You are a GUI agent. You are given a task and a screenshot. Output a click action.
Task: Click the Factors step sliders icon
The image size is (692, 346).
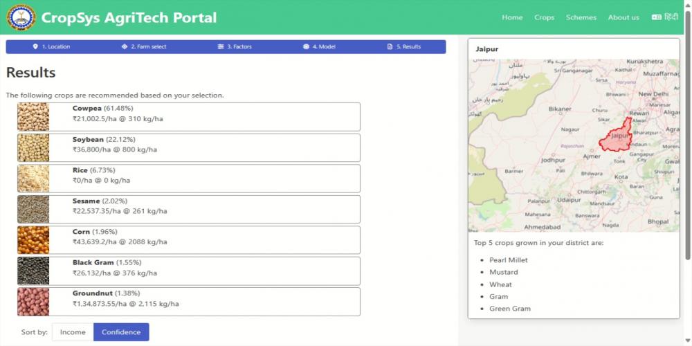point(221,47)
